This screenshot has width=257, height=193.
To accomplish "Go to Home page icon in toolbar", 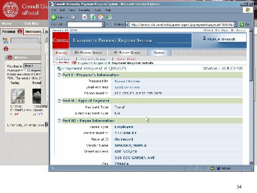I will pyautogui.click(x=101, y=17).
